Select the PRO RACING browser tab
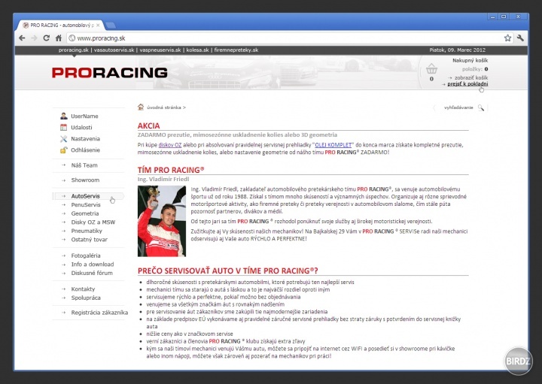 tap(60, 26)
